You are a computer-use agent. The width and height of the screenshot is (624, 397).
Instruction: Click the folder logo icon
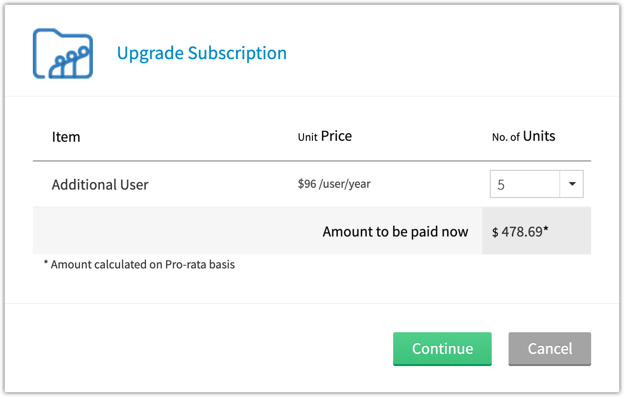[x=63, y=53]
